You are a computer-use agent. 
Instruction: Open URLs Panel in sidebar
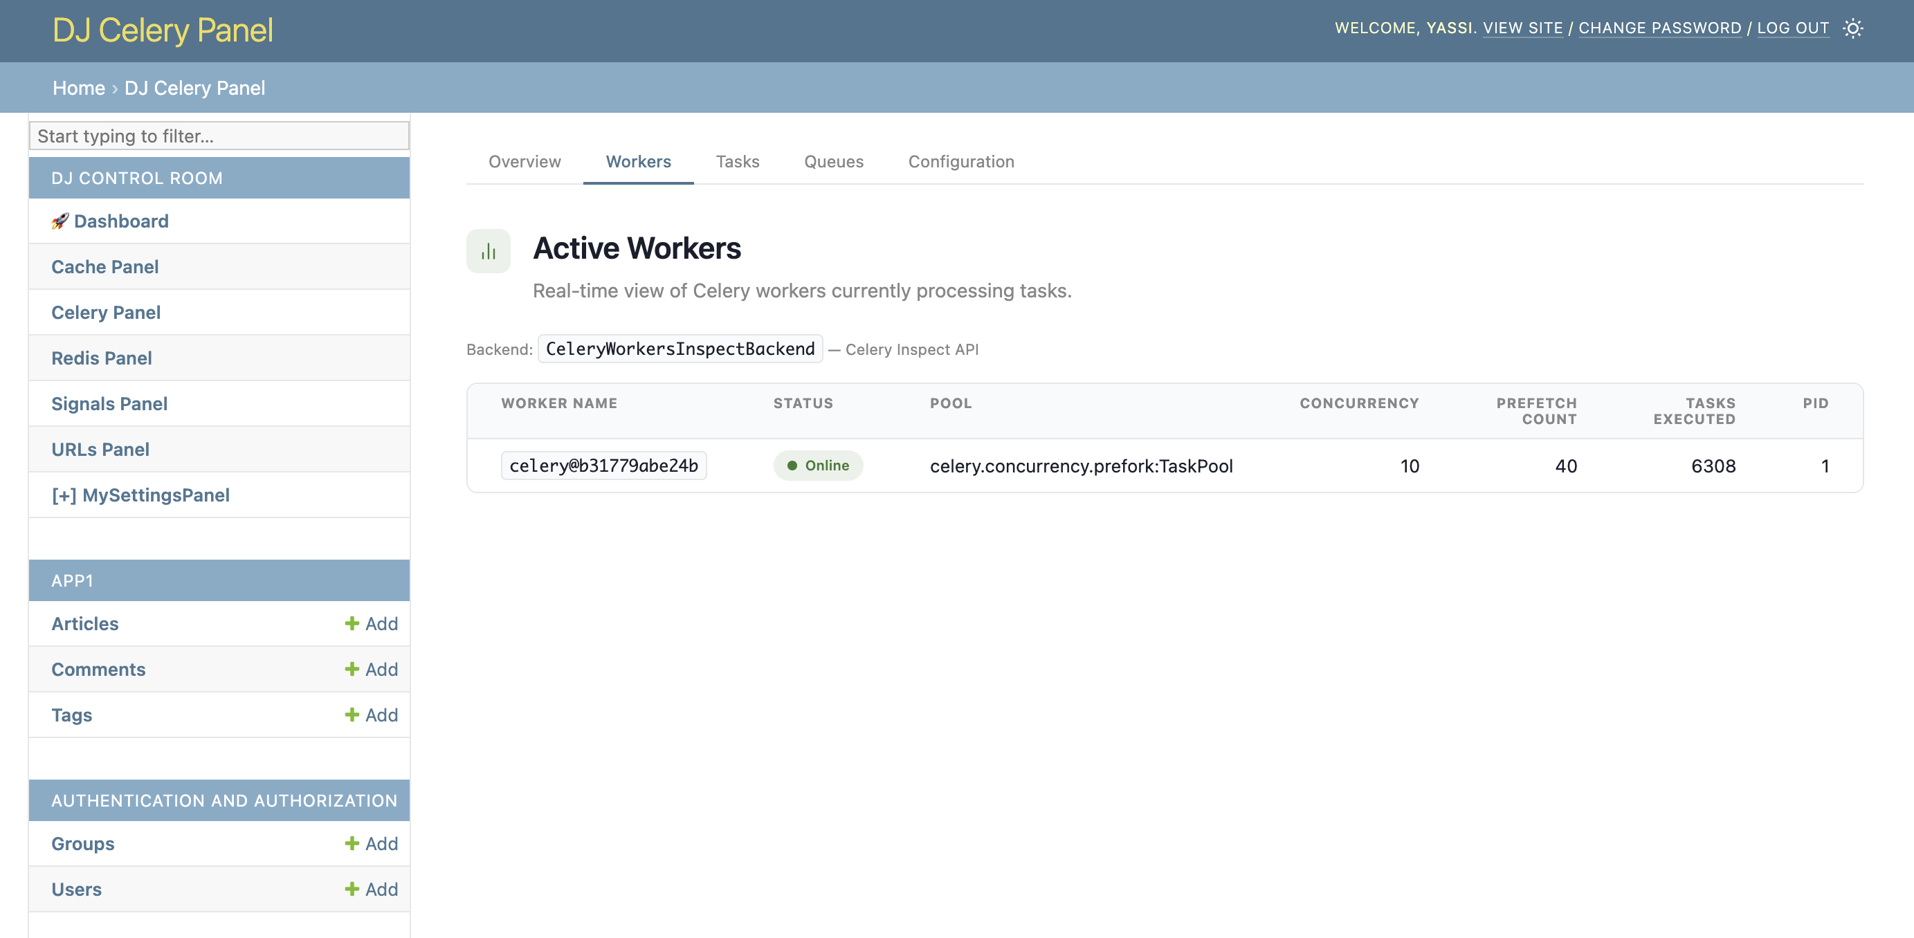pos(100,450)
